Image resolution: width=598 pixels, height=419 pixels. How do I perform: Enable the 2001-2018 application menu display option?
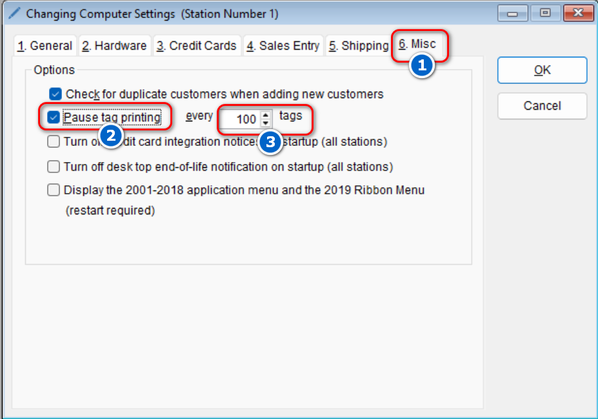click(54, 190)
